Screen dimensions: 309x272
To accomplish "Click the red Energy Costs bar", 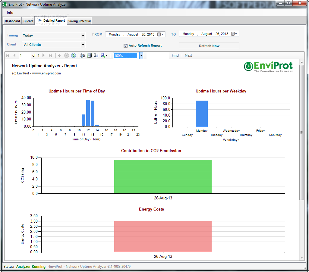I will point(163,236).
